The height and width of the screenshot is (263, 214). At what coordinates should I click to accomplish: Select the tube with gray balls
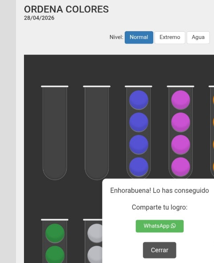point(93,241)
